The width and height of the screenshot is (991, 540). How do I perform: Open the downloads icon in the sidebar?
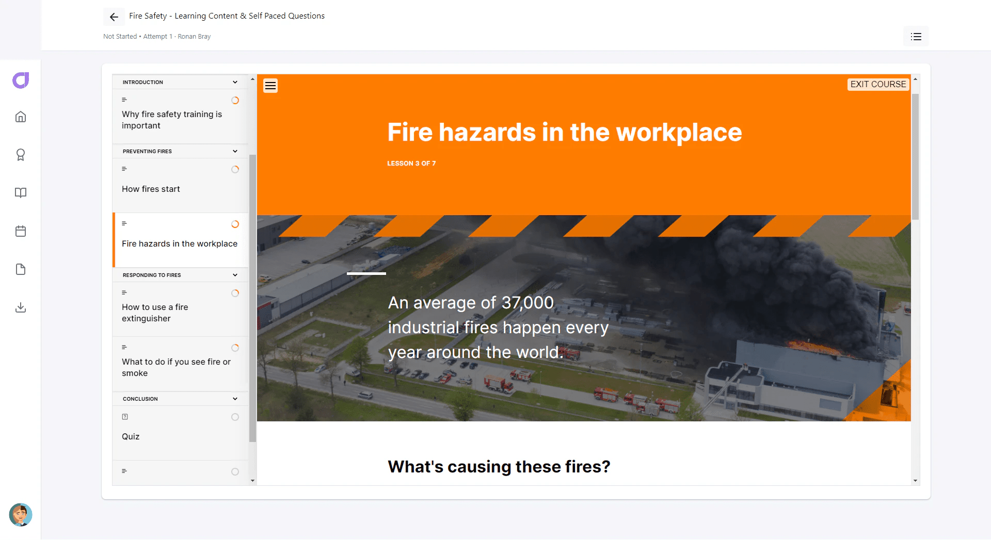tap(21, 308)
